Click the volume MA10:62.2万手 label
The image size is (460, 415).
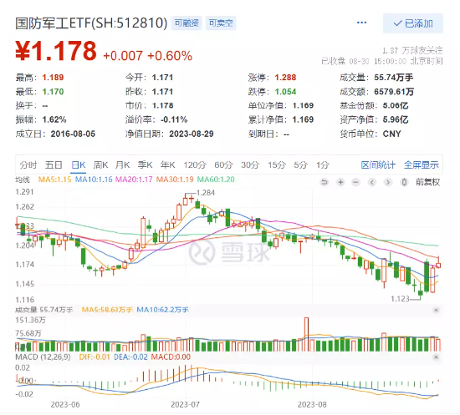(163, 310)
